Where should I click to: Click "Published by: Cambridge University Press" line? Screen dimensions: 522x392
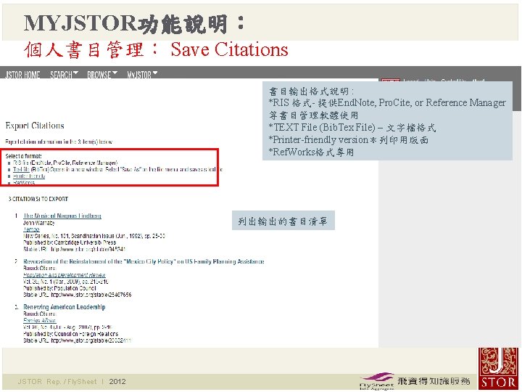(70, 242)
